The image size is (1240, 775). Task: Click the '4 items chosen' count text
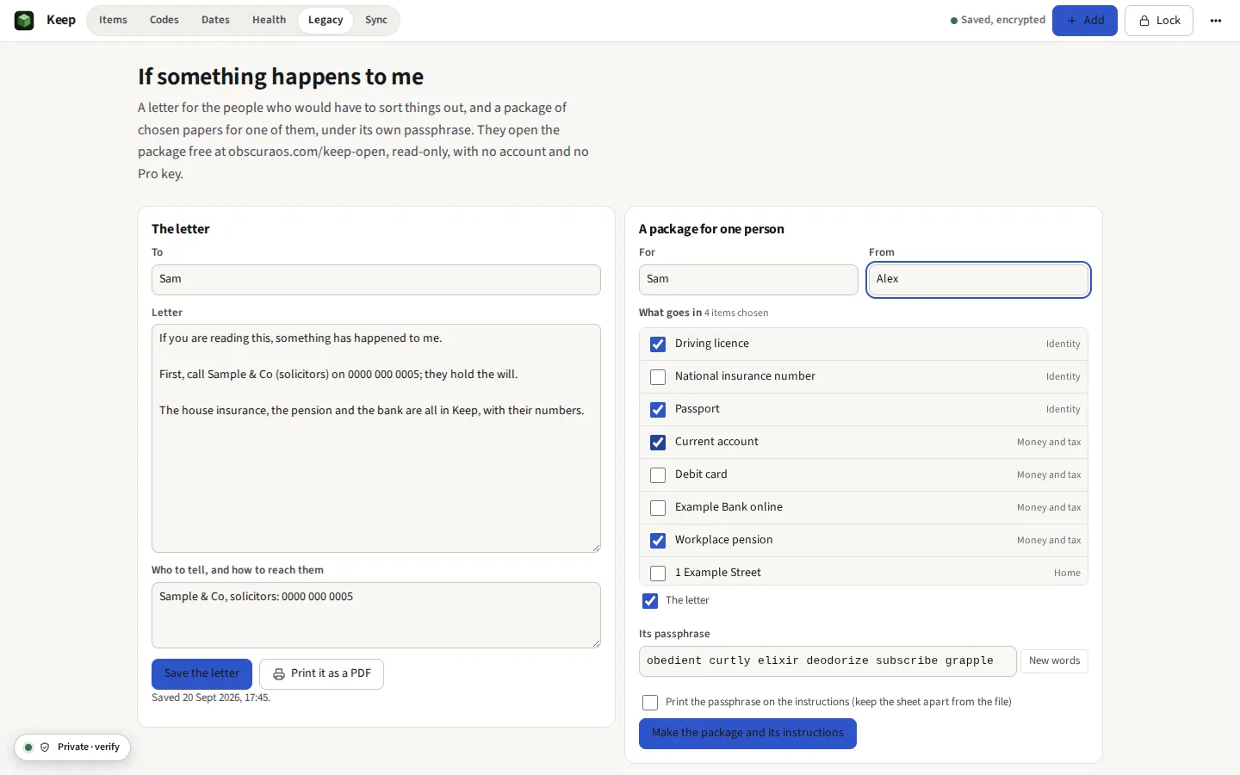point(736,313)
